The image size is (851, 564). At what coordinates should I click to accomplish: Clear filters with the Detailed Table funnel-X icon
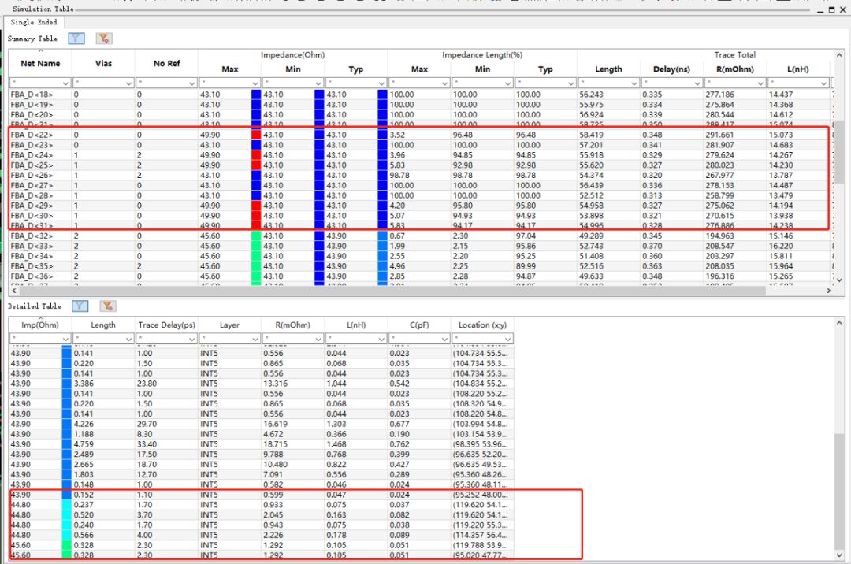[x=107, y=306]
